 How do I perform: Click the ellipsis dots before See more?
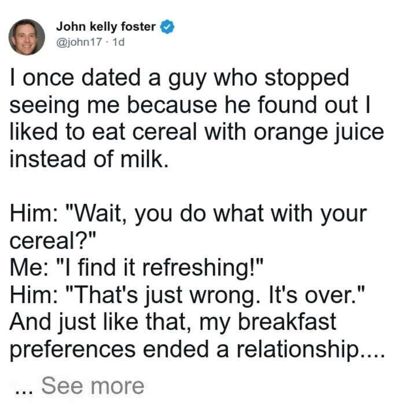click(24, 392)
